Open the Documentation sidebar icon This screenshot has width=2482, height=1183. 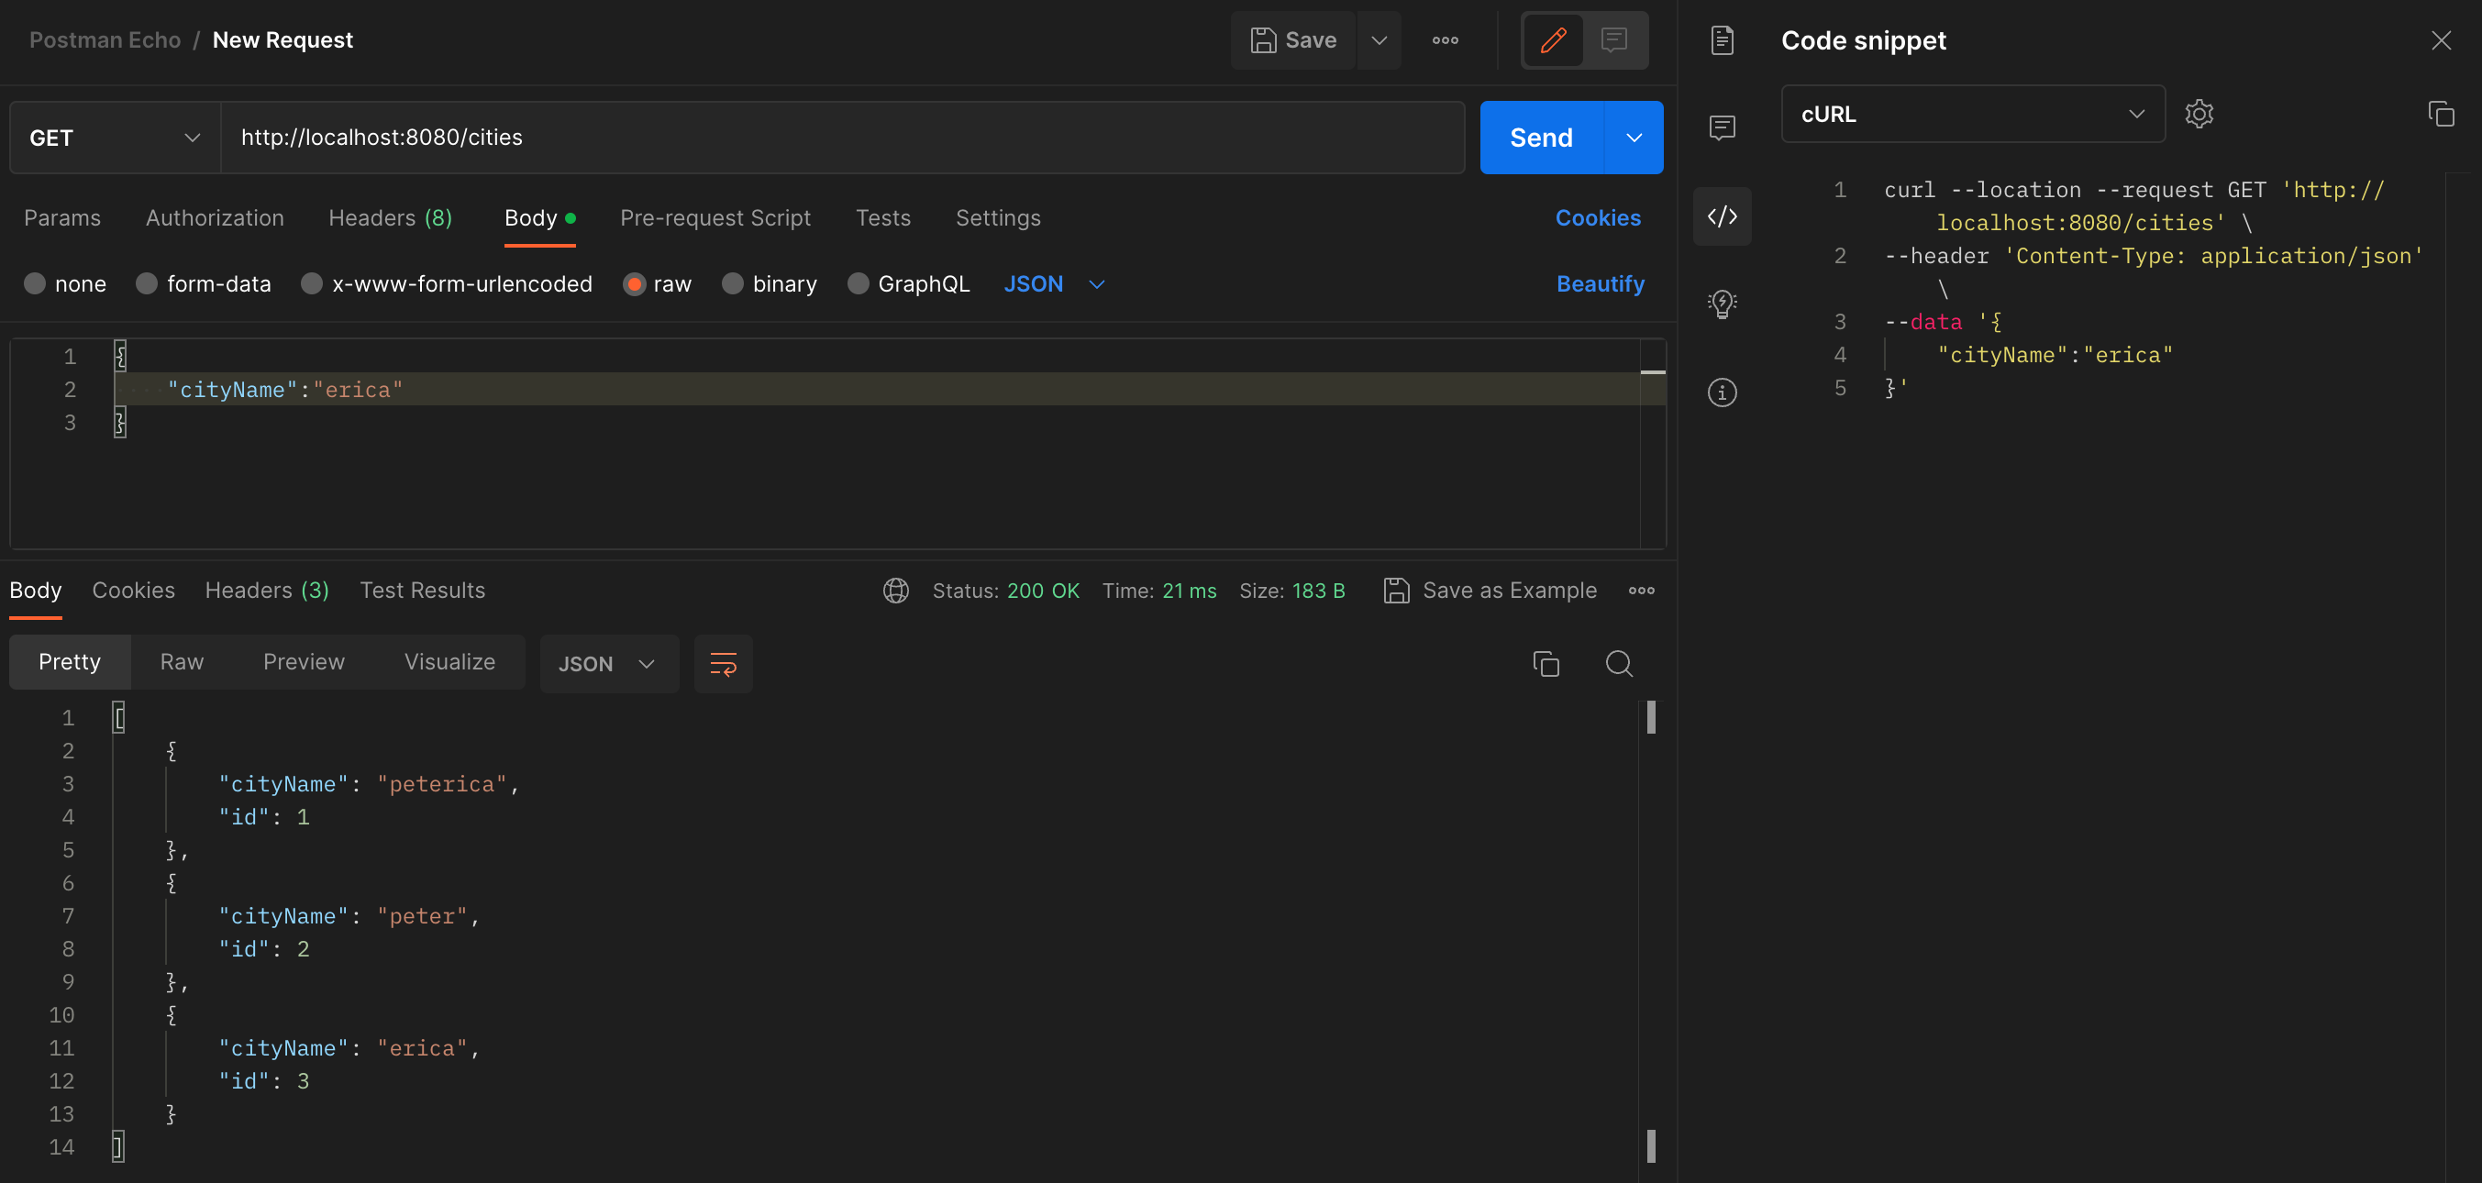tap(1722, 40)
